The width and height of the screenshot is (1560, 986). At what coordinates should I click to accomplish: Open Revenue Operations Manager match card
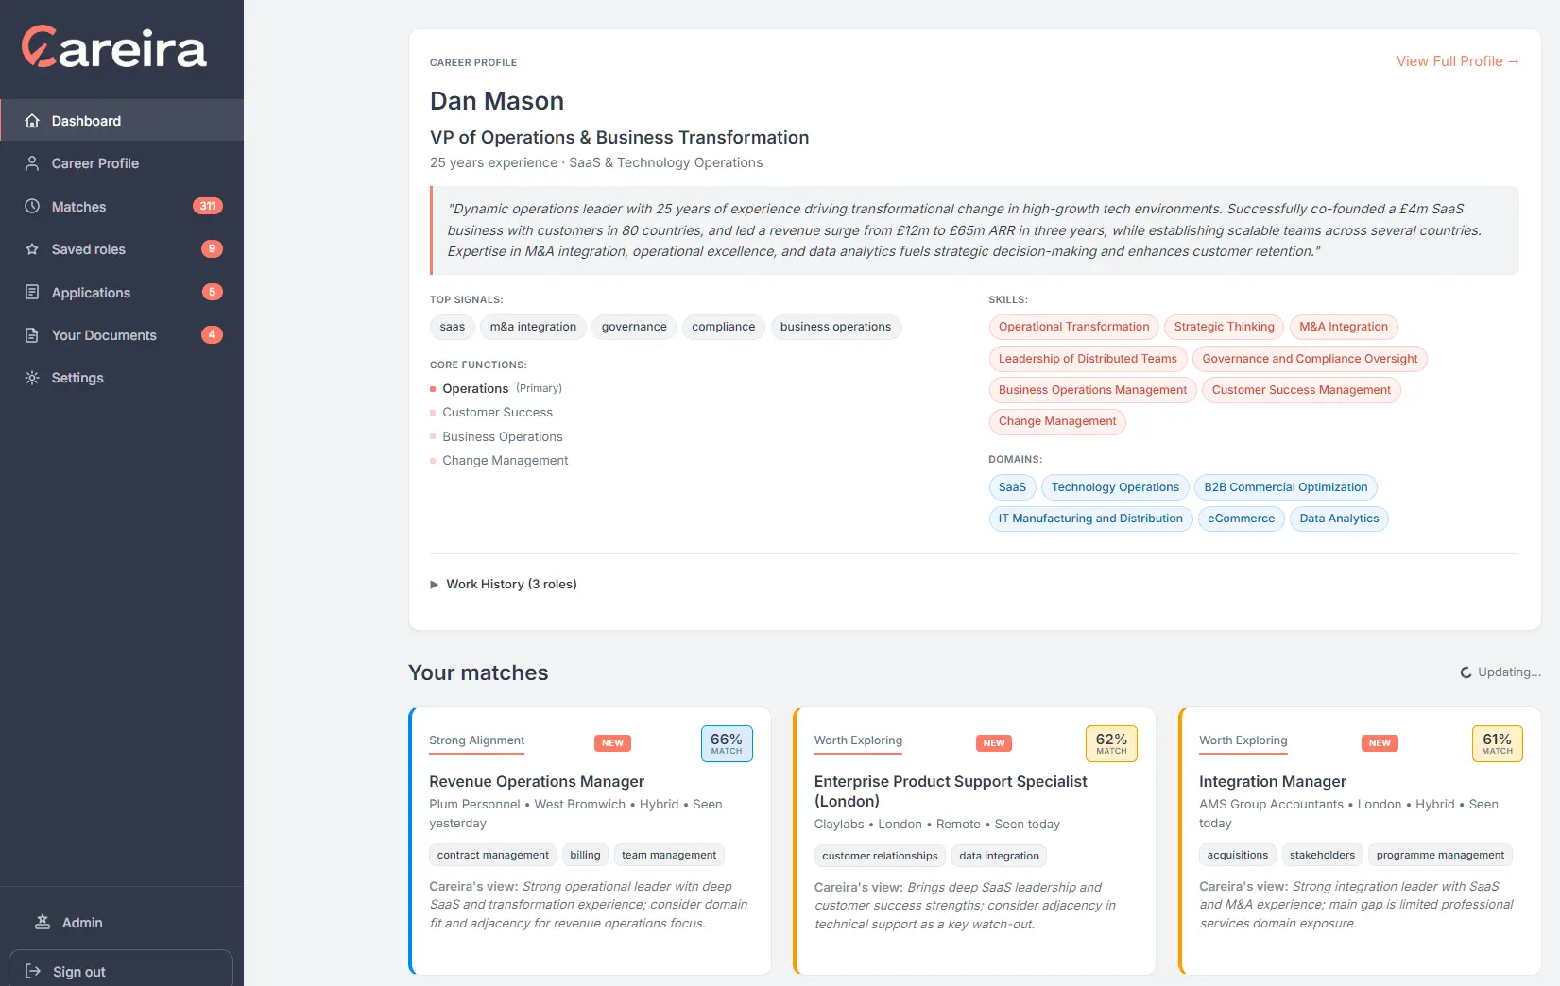[x=590, y=841]
